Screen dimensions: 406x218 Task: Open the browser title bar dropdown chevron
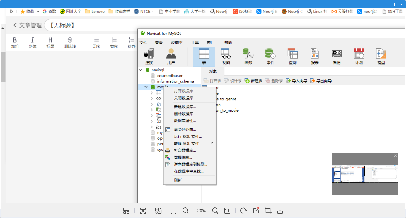[x=376, y=4]
